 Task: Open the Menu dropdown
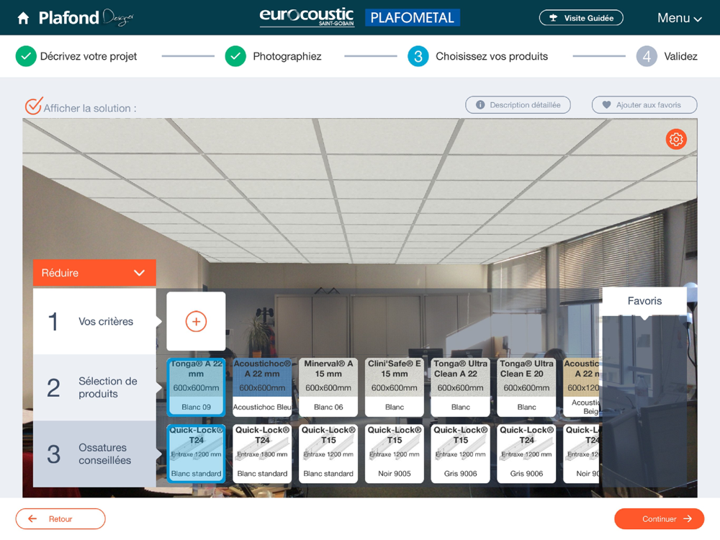679,18
